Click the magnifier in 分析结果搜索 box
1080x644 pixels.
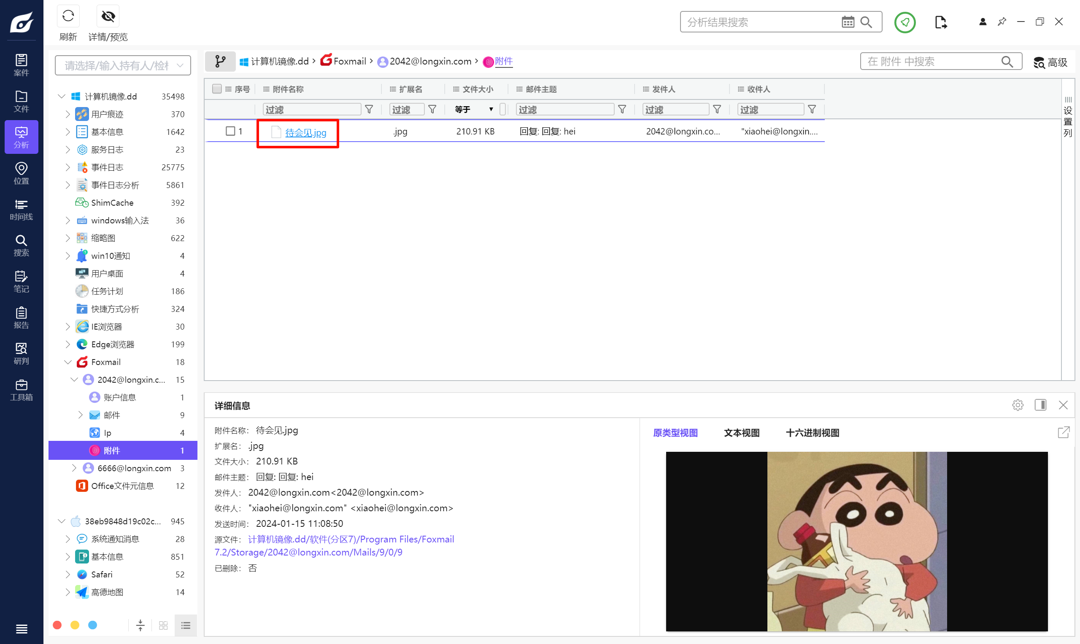coord(867,21)
